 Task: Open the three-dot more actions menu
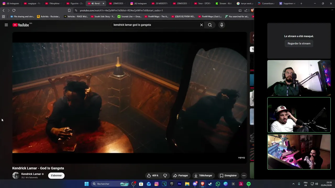point(244,175)
